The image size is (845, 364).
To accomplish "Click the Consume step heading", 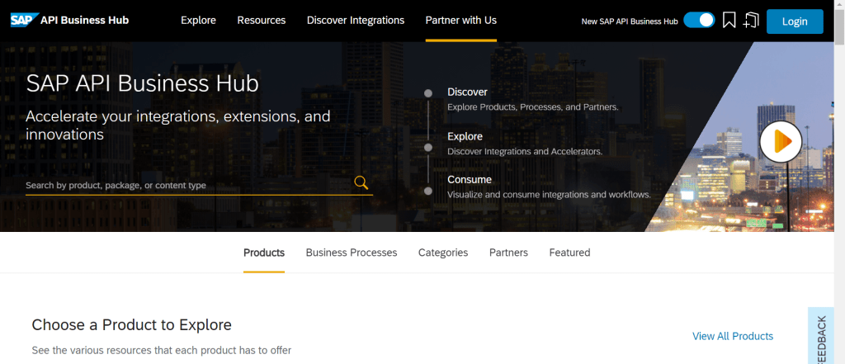I will pos(470,180).
